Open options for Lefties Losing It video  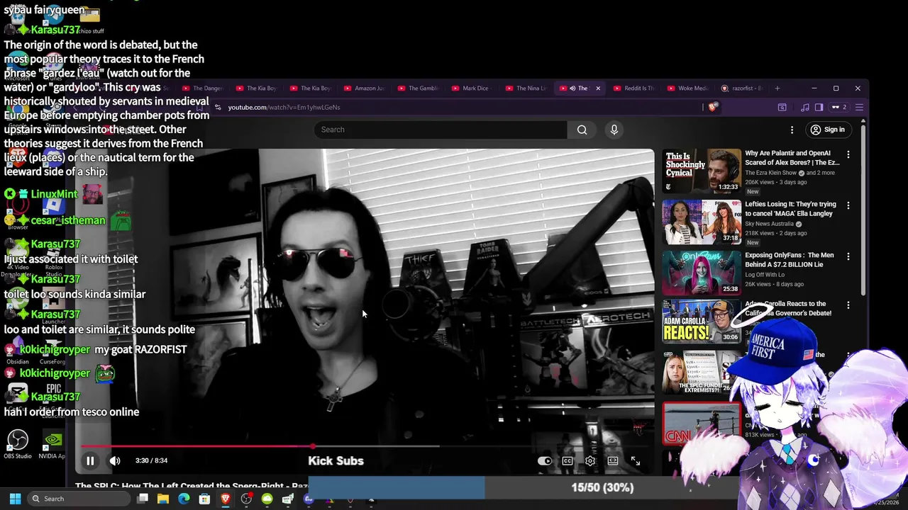tap(848, 205)
